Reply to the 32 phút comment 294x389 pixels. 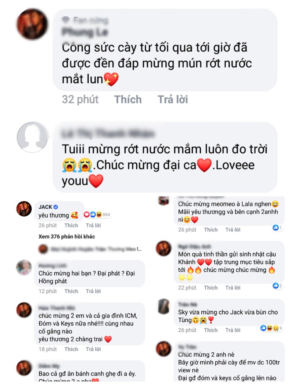point(173,100)
